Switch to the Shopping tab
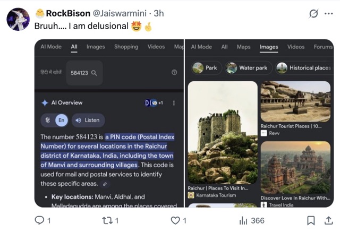This screenshot has width=340, height=232. click(x=126, y=47)
